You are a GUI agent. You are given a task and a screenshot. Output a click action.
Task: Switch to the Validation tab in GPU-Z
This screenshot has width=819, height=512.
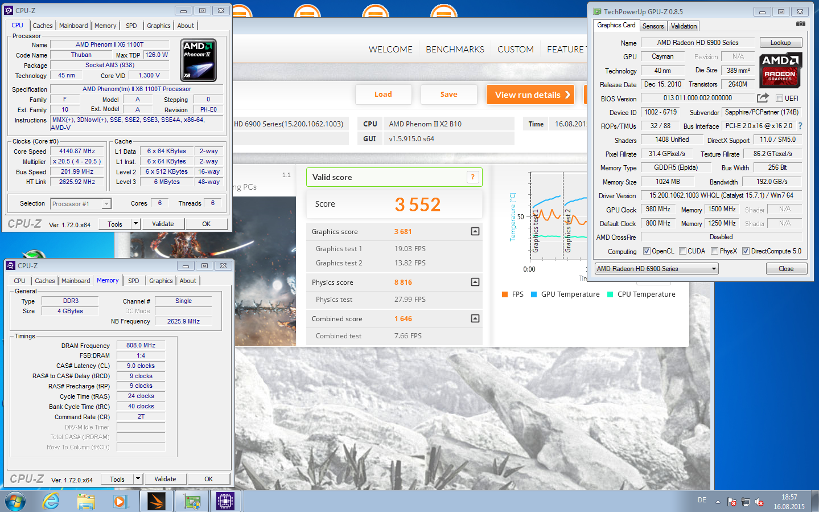(684, 26)
